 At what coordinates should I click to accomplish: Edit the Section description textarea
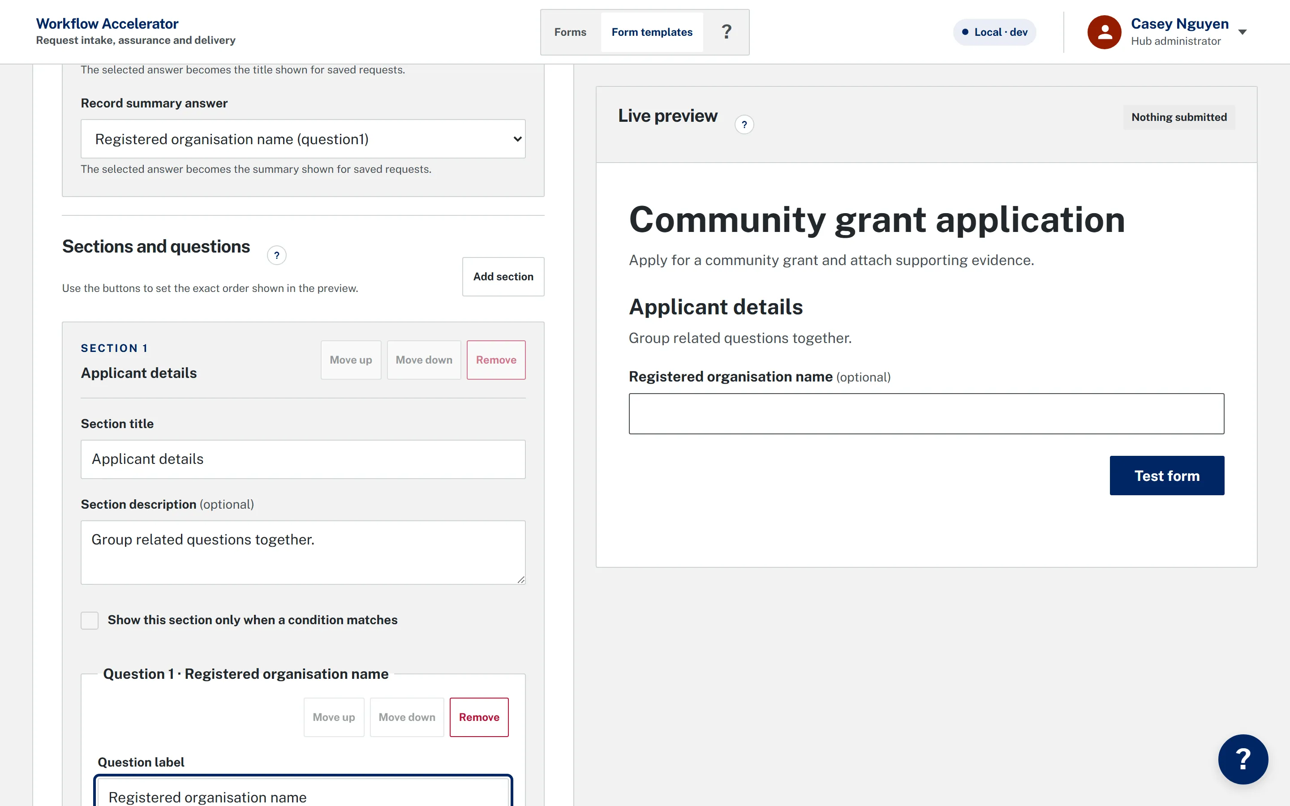pos(303,552)
